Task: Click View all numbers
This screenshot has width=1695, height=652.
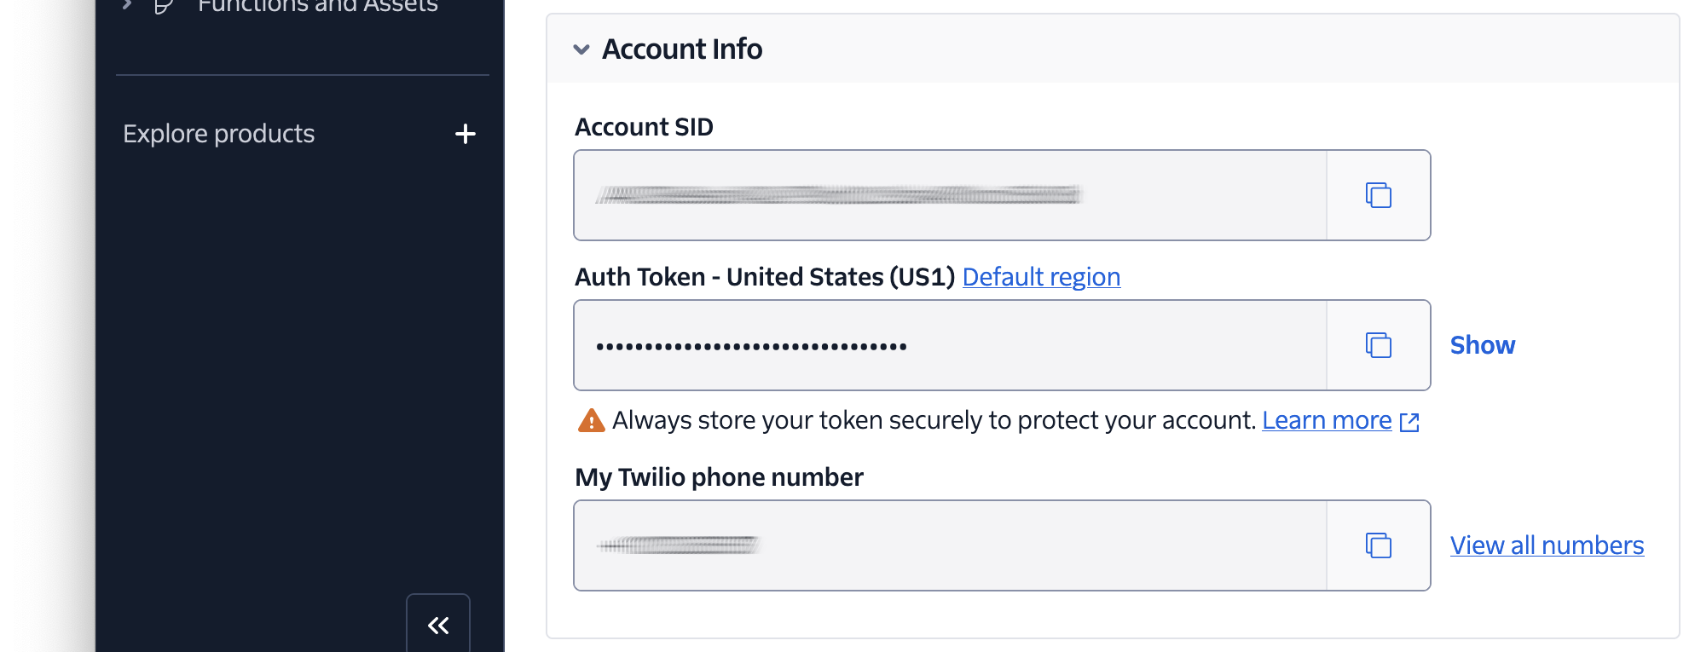Action: pos(1547,545)
